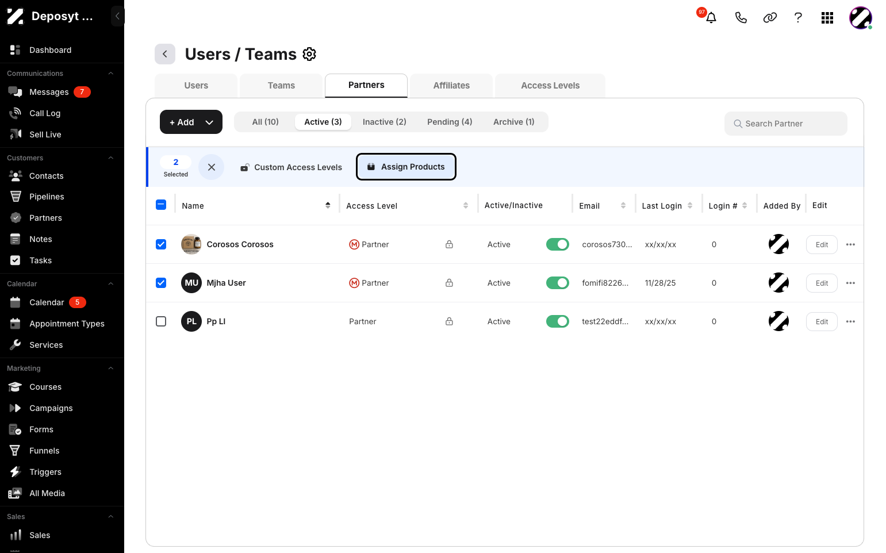Viewport: 886px width, 553px height.
Task: Open the link chain icon in header
Action: tap(770, 18)
